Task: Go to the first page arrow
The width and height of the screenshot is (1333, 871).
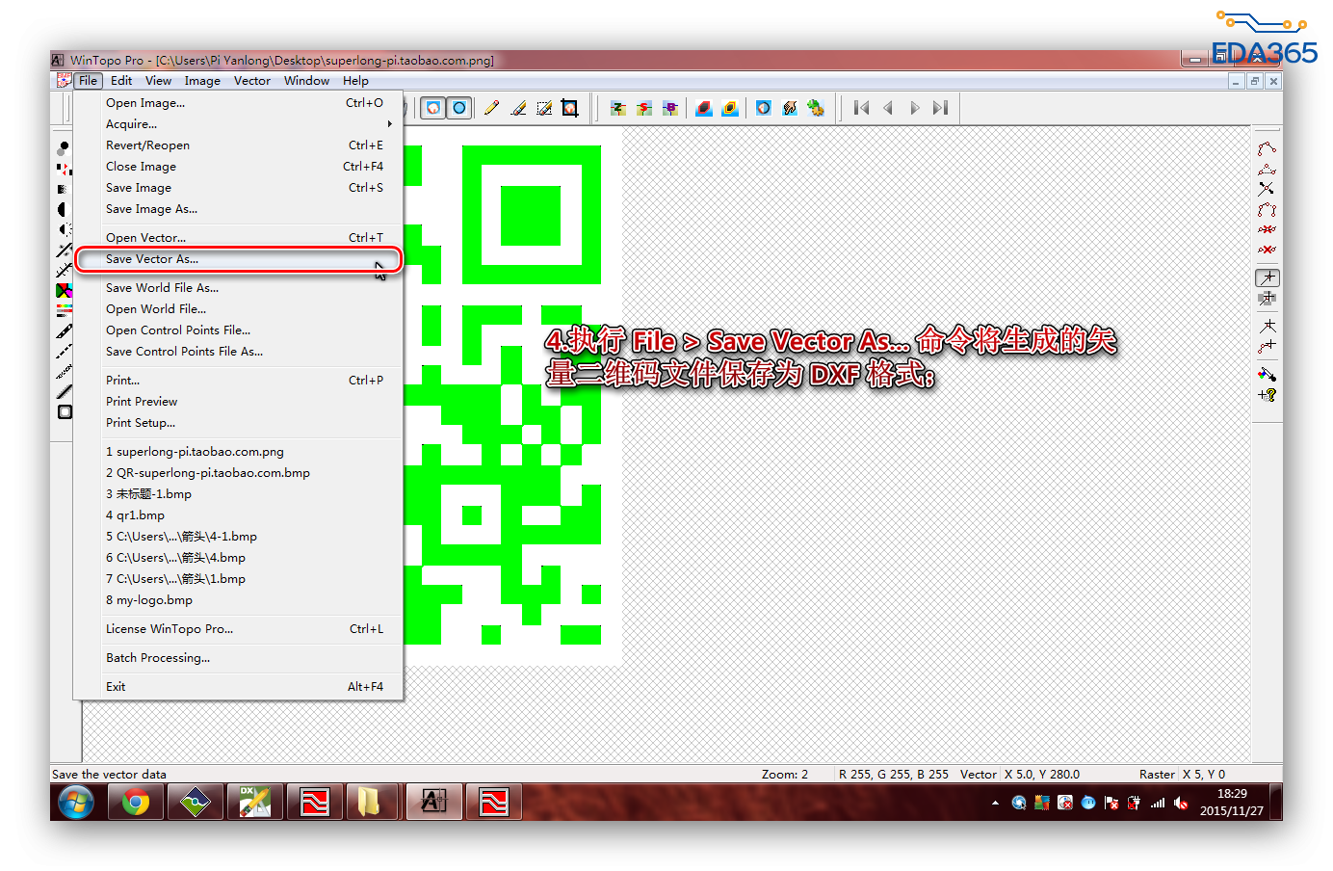Action: tap(861, 108)
